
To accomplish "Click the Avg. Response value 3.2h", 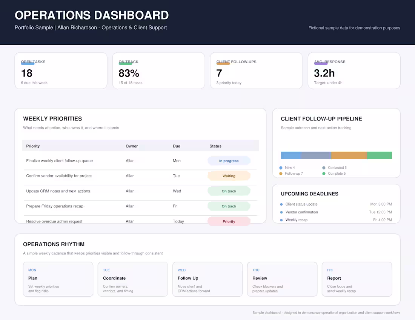I will [x=324, y=73].
